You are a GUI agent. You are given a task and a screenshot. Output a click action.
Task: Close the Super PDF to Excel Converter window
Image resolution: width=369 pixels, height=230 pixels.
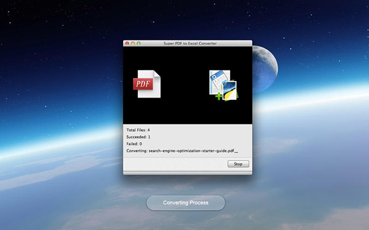pyautogui.click(x=127, y=44)
